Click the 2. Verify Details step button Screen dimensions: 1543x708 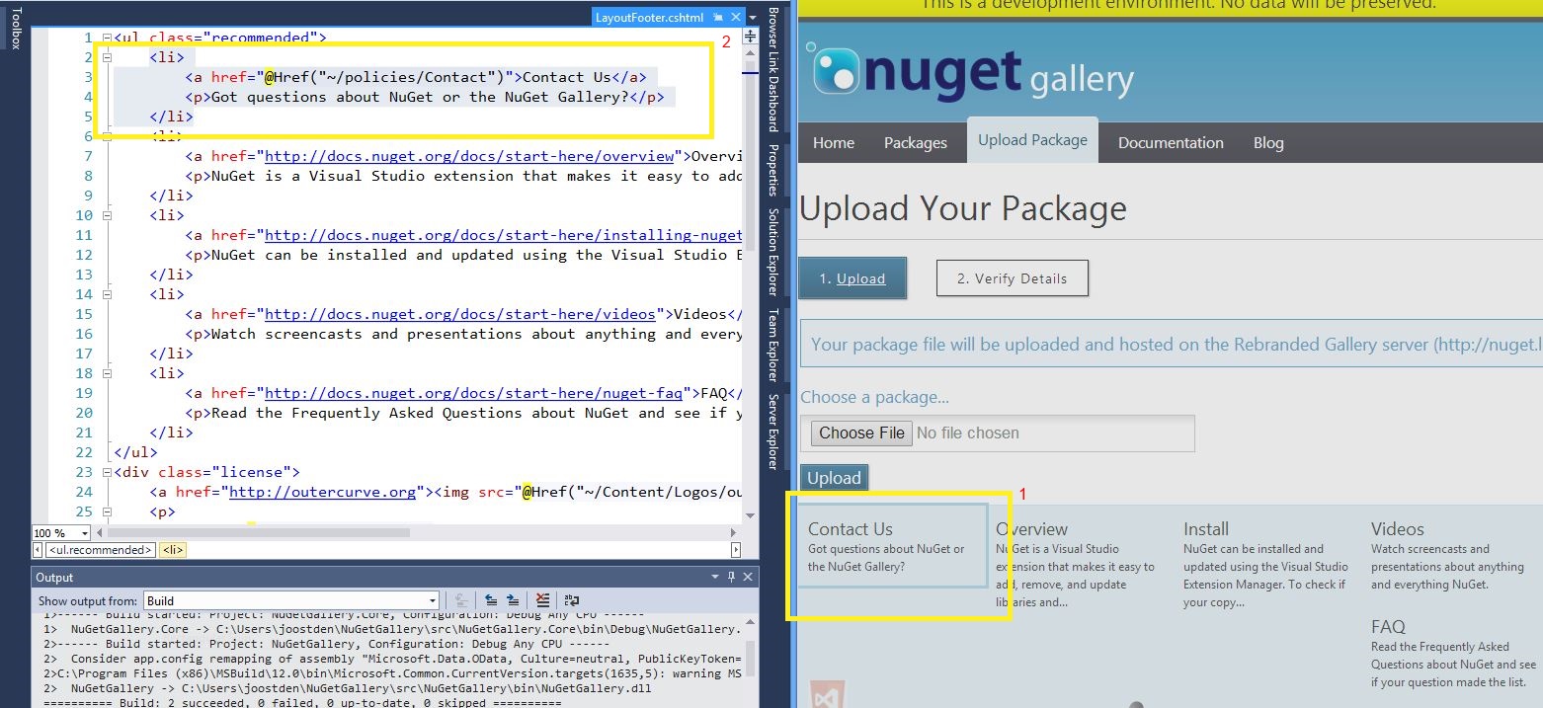coord(1013,278)
